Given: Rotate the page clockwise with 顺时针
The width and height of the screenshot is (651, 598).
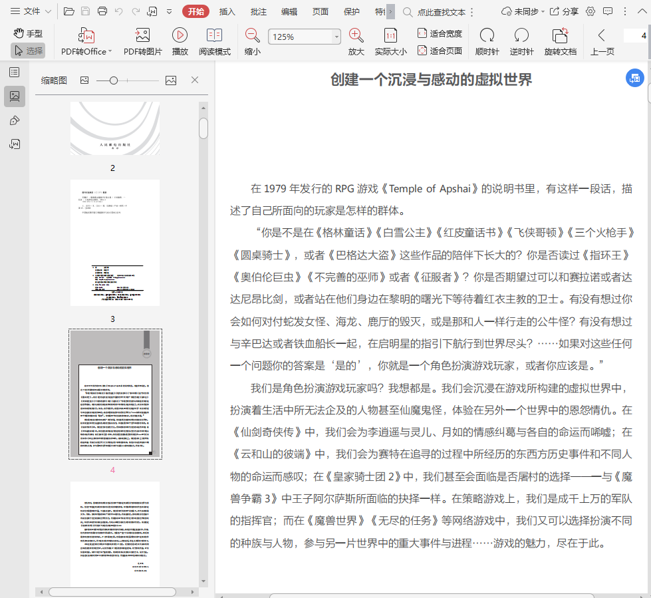Looking at the screenshot, I should pos(487,36).
